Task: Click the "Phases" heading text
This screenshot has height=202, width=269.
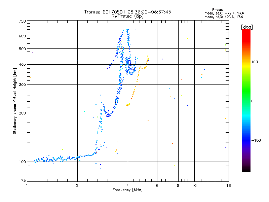Action: 218,10
